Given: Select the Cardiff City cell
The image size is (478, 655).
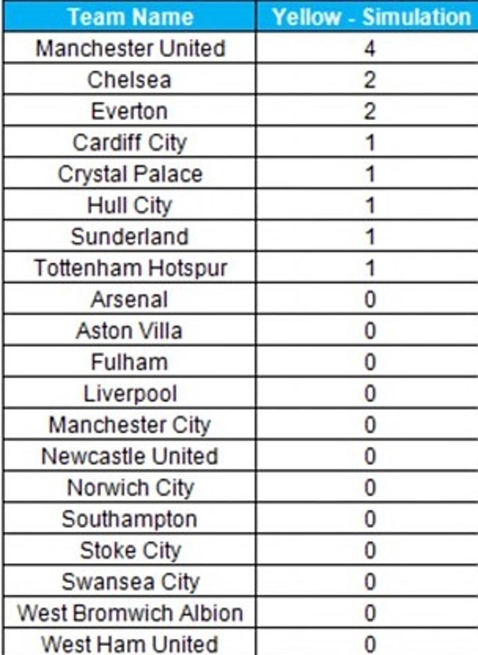Looking at the screenshot, I should point(130,143).
